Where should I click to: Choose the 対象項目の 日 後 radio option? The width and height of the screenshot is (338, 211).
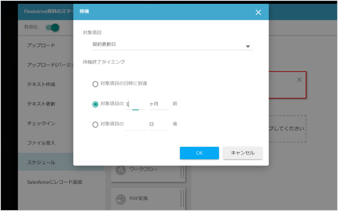click(x=95, y=124)
